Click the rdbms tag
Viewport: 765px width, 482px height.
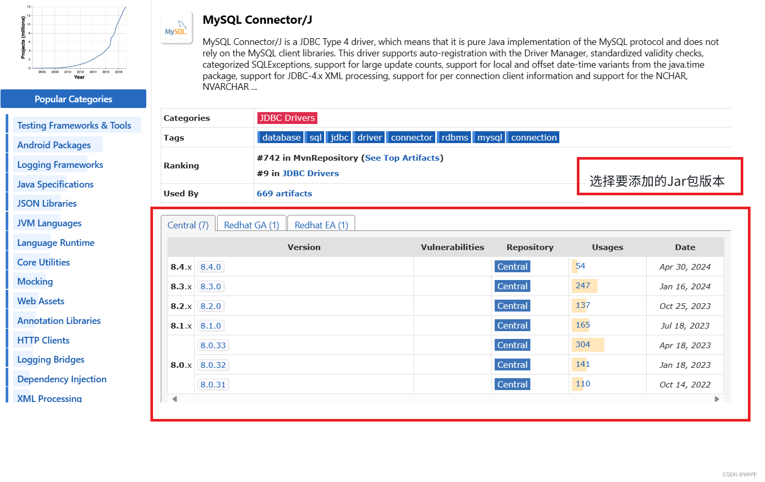click(x=455, y=137)
